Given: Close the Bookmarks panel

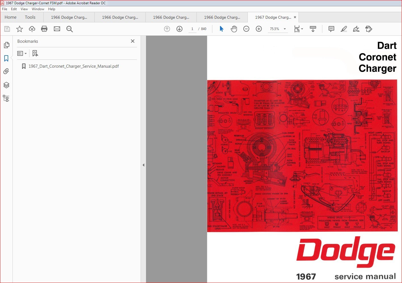Looking at the screenshot, I should [x=133, y=41].
